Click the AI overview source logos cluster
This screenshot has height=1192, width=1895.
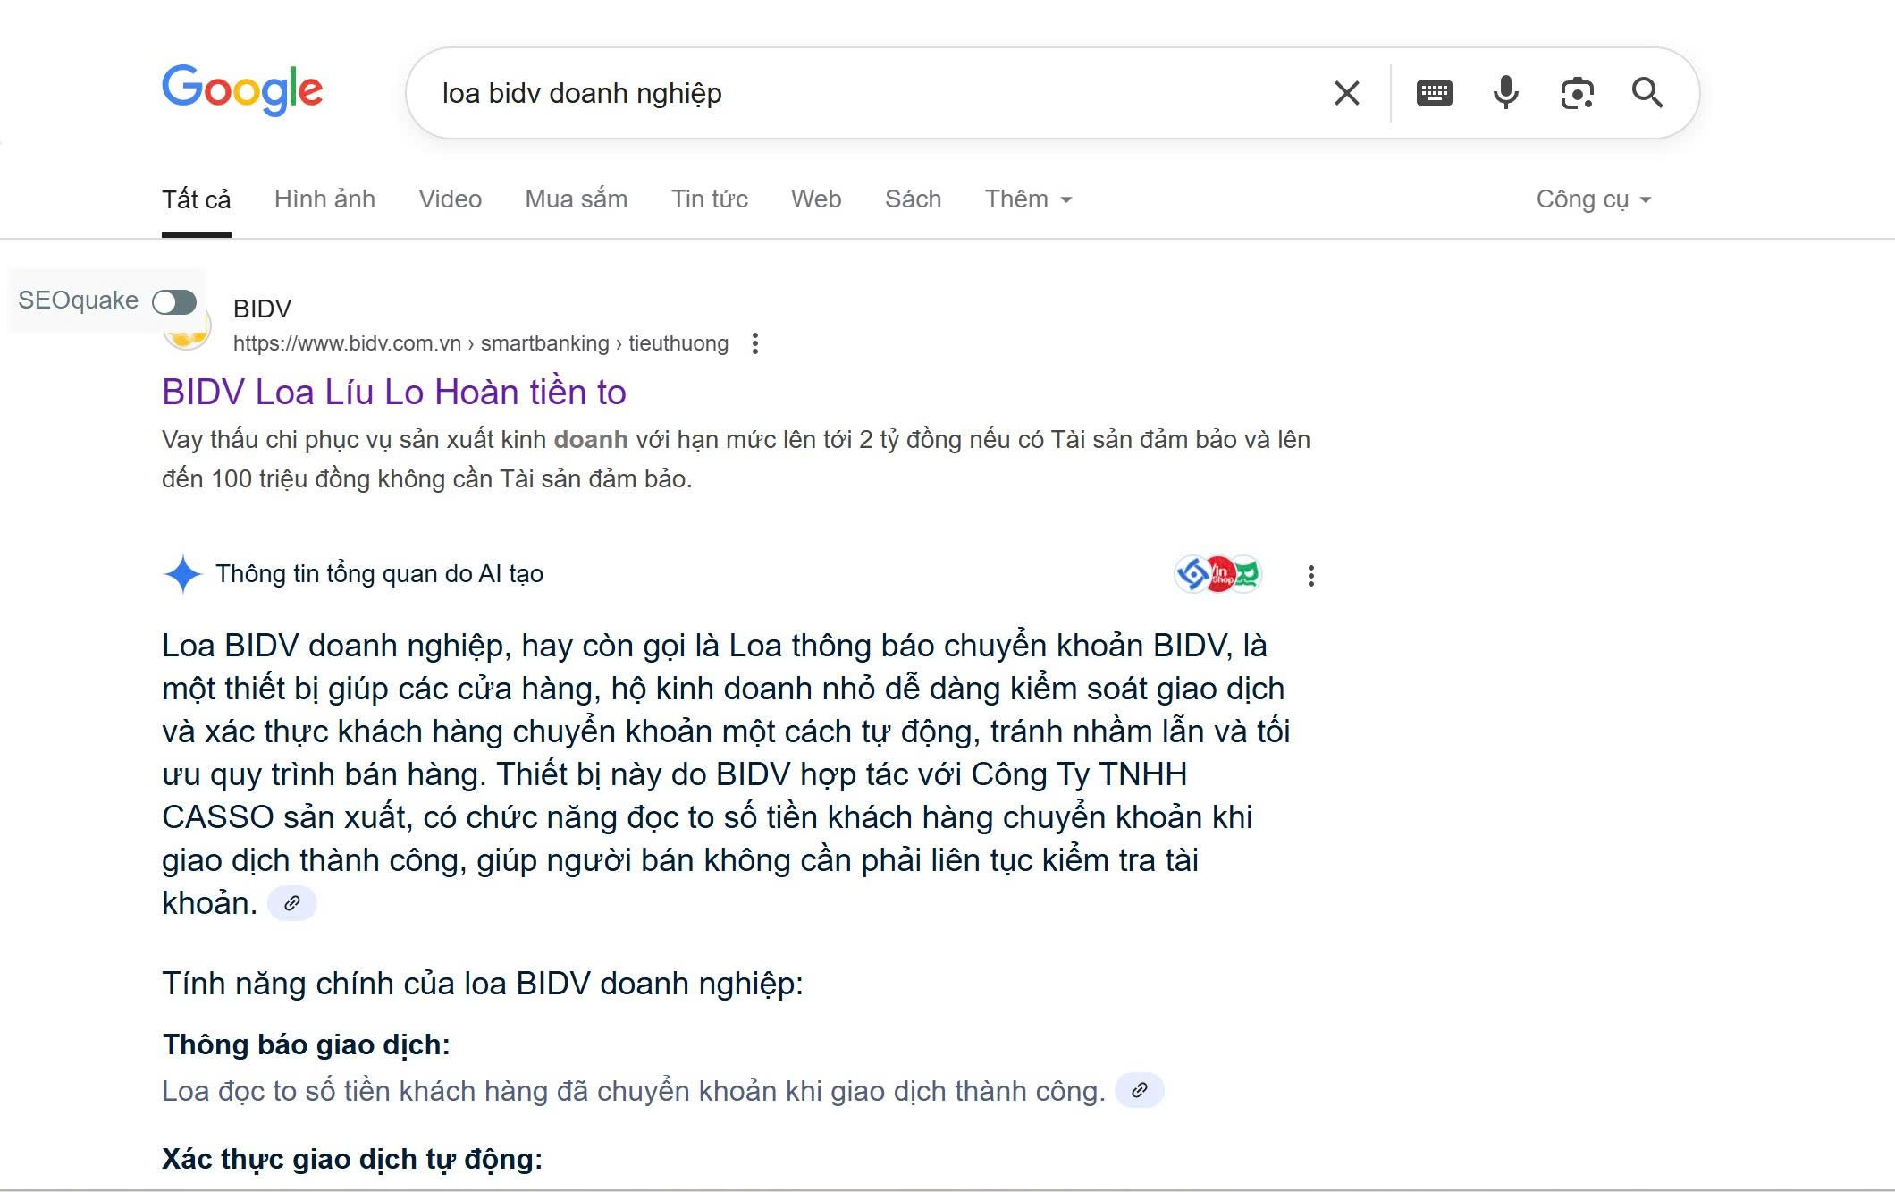point(1217,574)
